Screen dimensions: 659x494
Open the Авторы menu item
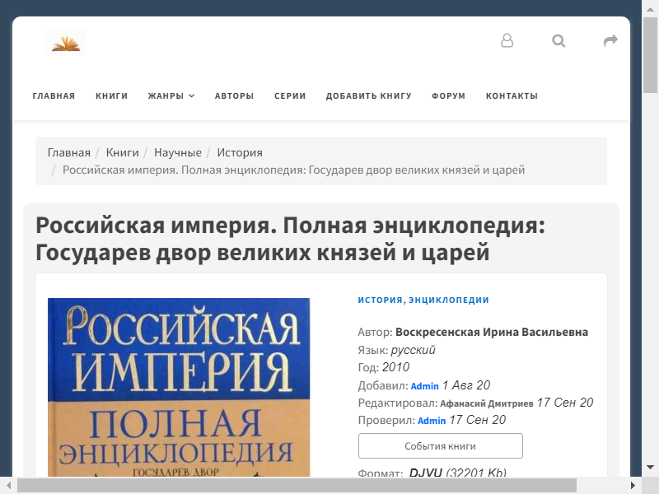[x=234, y=96]
